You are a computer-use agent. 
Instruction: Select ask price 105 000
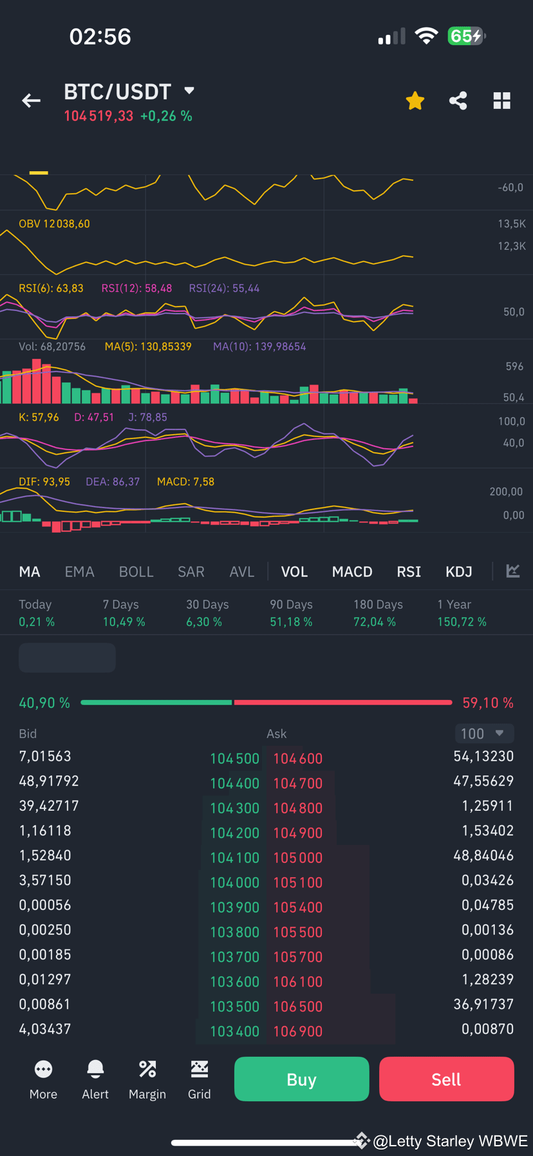coord(298,858)
